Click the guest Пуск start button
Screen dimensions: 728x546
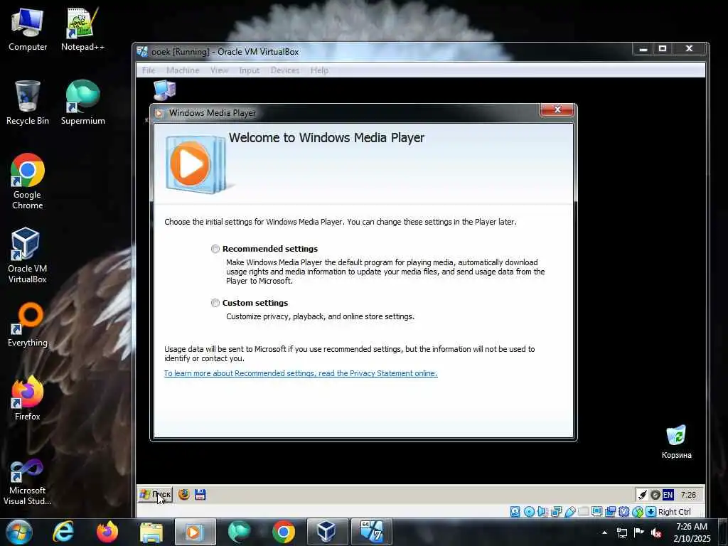[156, 495]
